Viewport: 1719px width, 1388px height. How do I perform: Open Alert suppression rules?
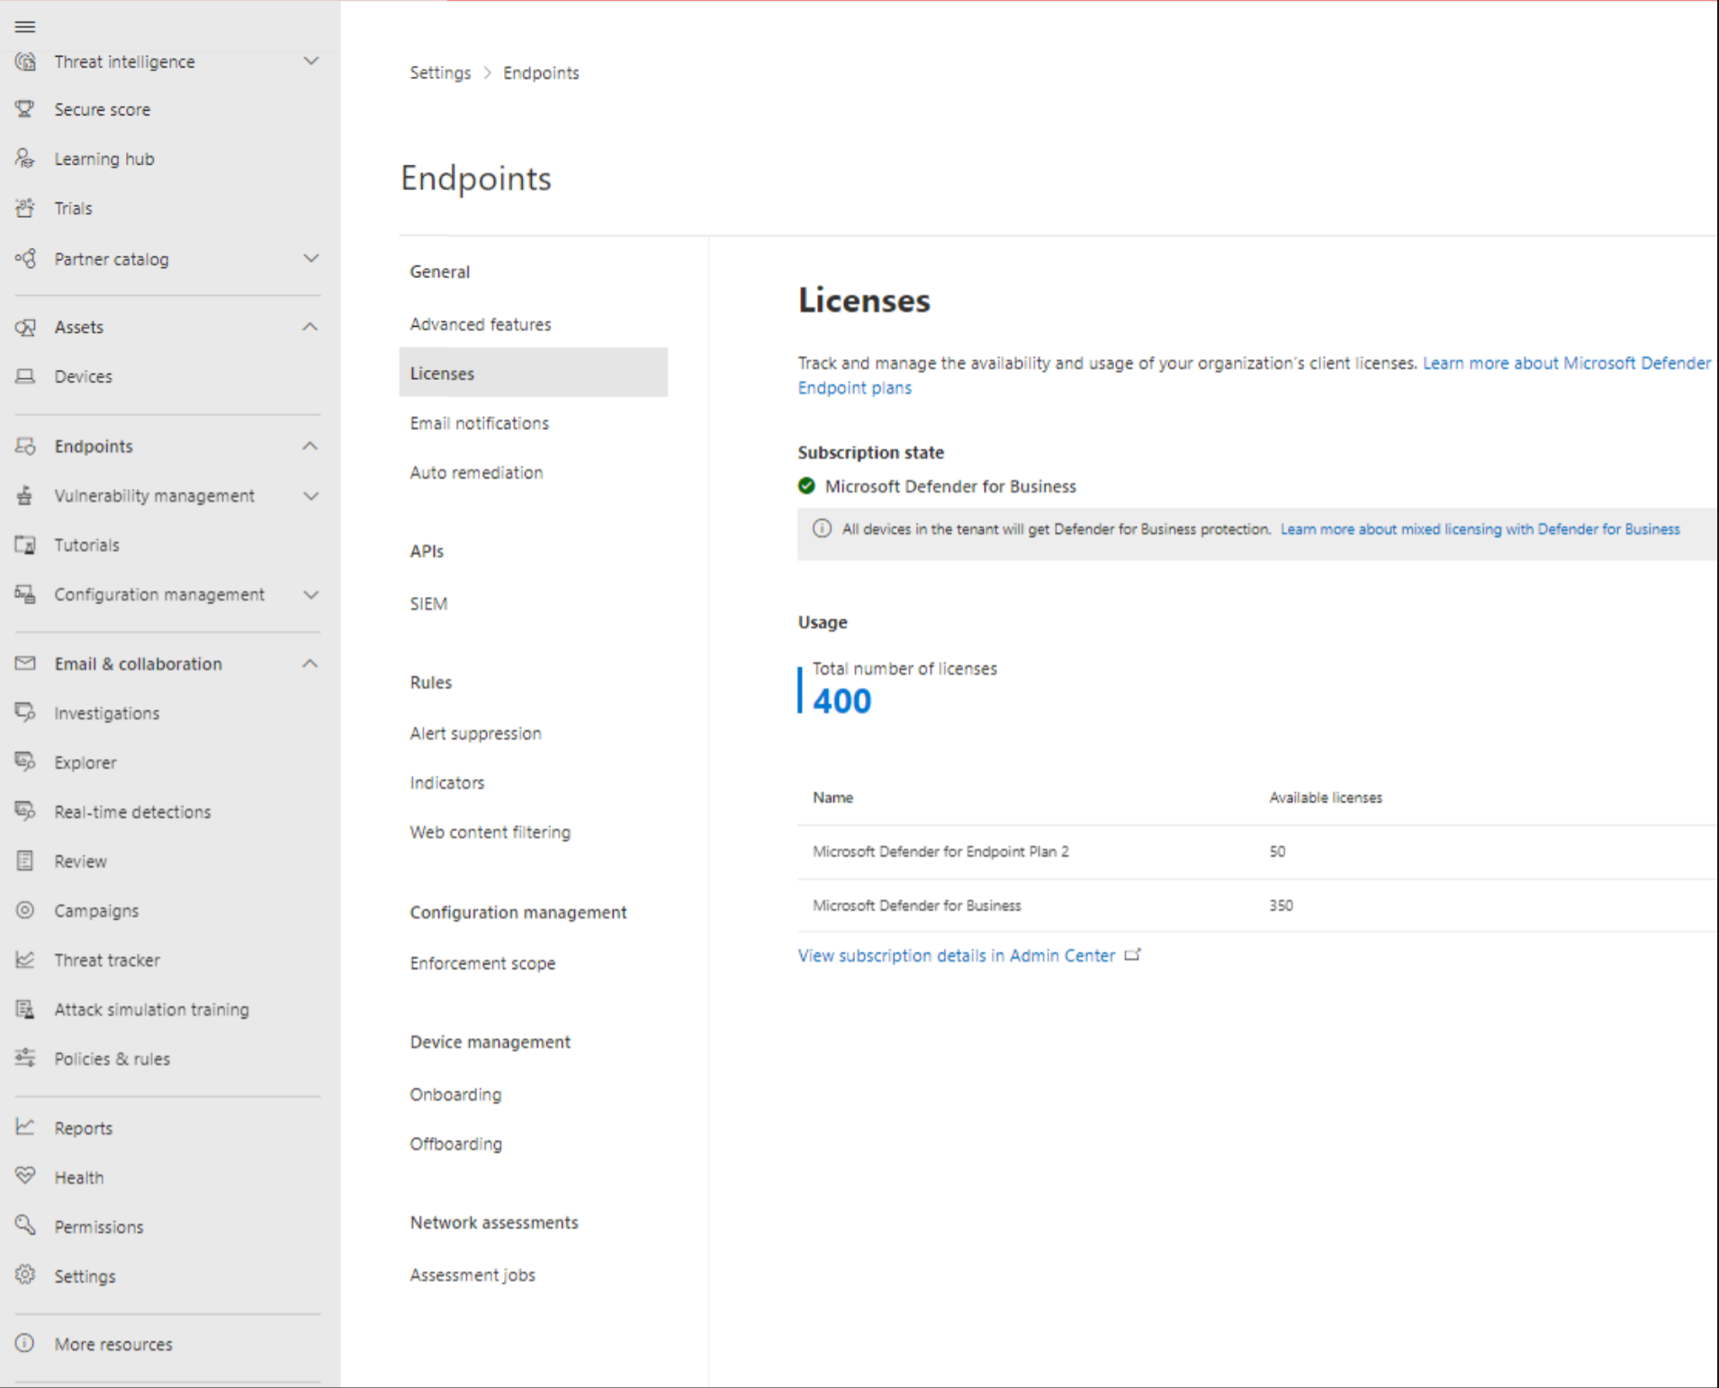click(x=475, y=734)
